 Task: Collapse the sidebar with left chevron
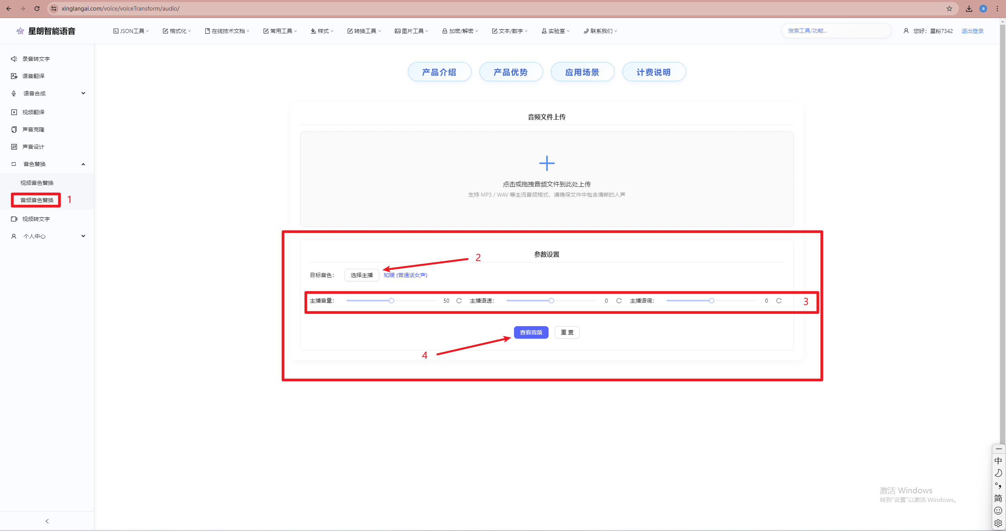tap(47, 521)
